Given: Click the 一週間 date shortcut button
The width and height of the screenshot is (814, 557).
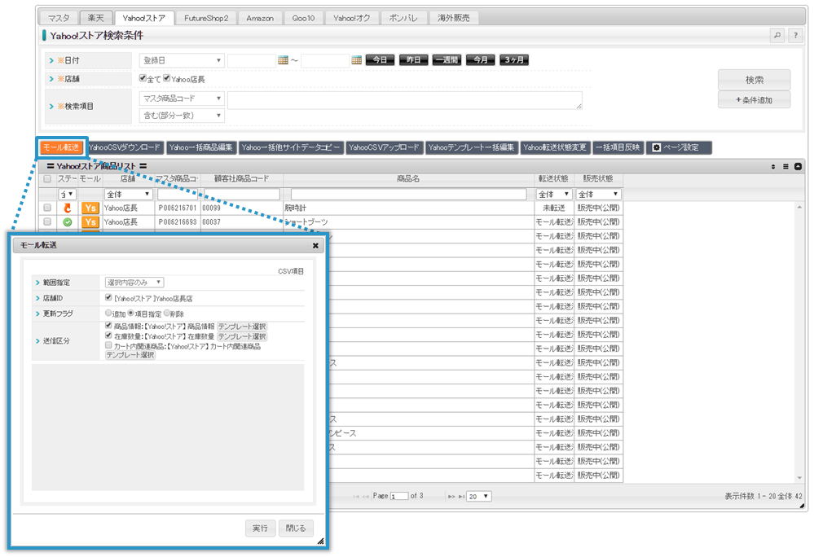Looking at the screenshot, I should [x=447, y=60].
